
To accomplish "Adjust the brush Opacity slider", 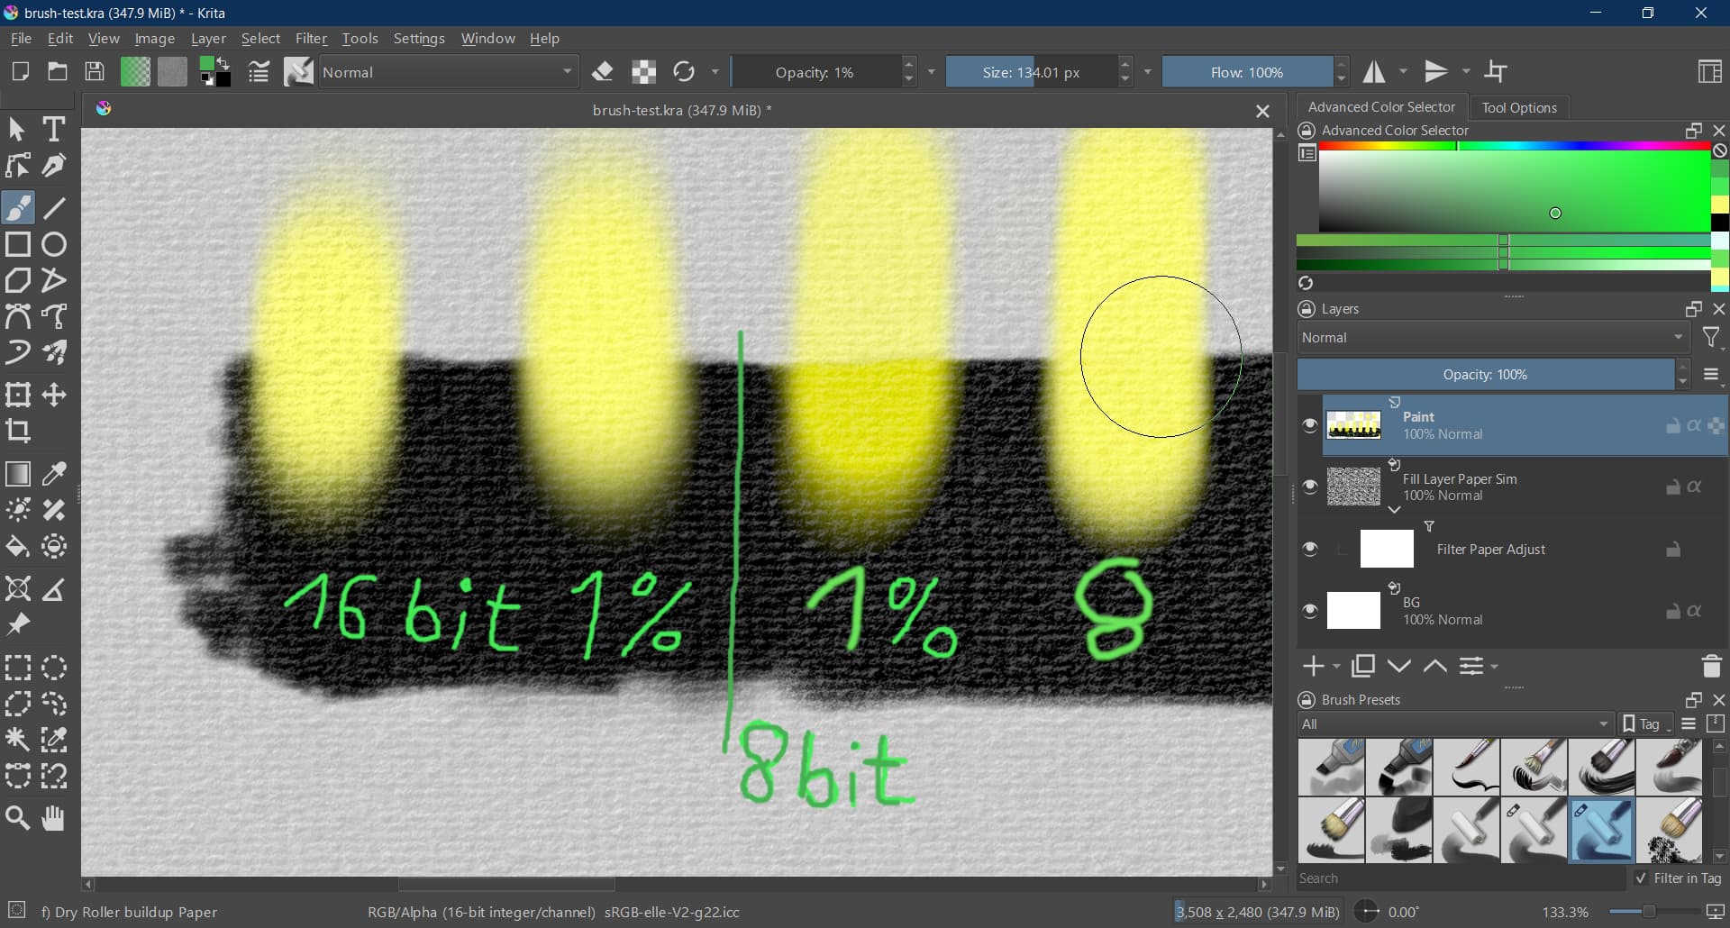I will [815, 72].
